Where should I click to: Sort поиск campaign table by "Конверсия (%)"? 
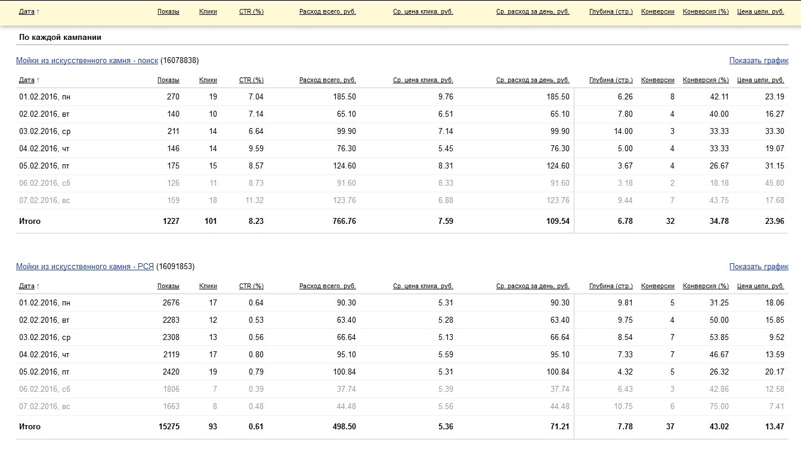[706, 80]
